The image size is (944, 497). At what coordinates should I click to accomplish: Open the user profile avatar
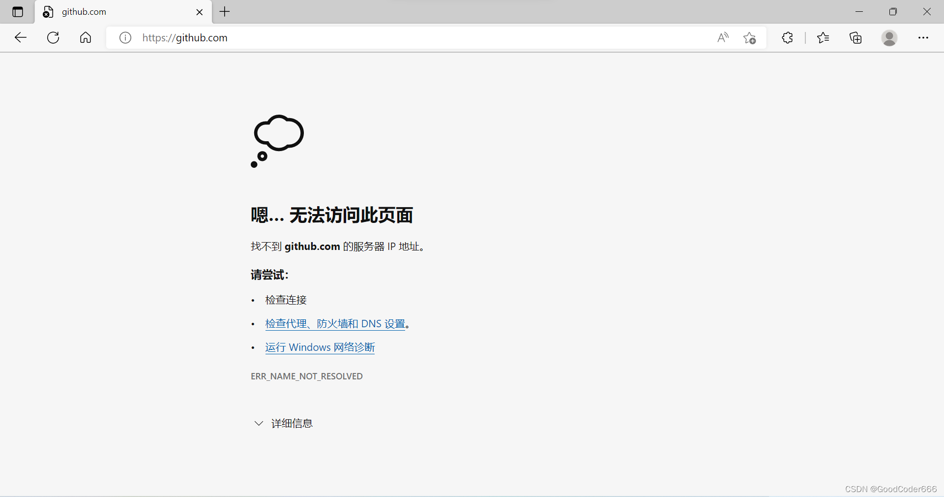tap(889, 38)
